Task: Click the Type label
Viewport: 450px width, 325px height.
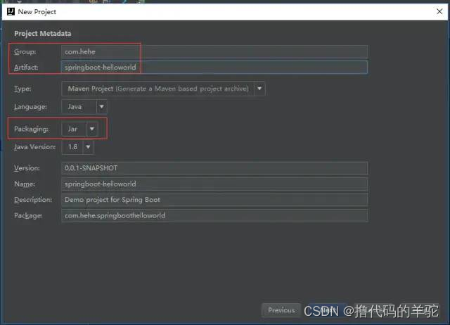Action: 22,89
